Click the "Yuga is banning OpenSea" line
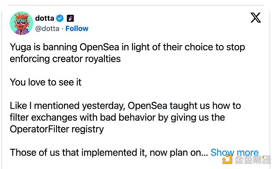 127,47
